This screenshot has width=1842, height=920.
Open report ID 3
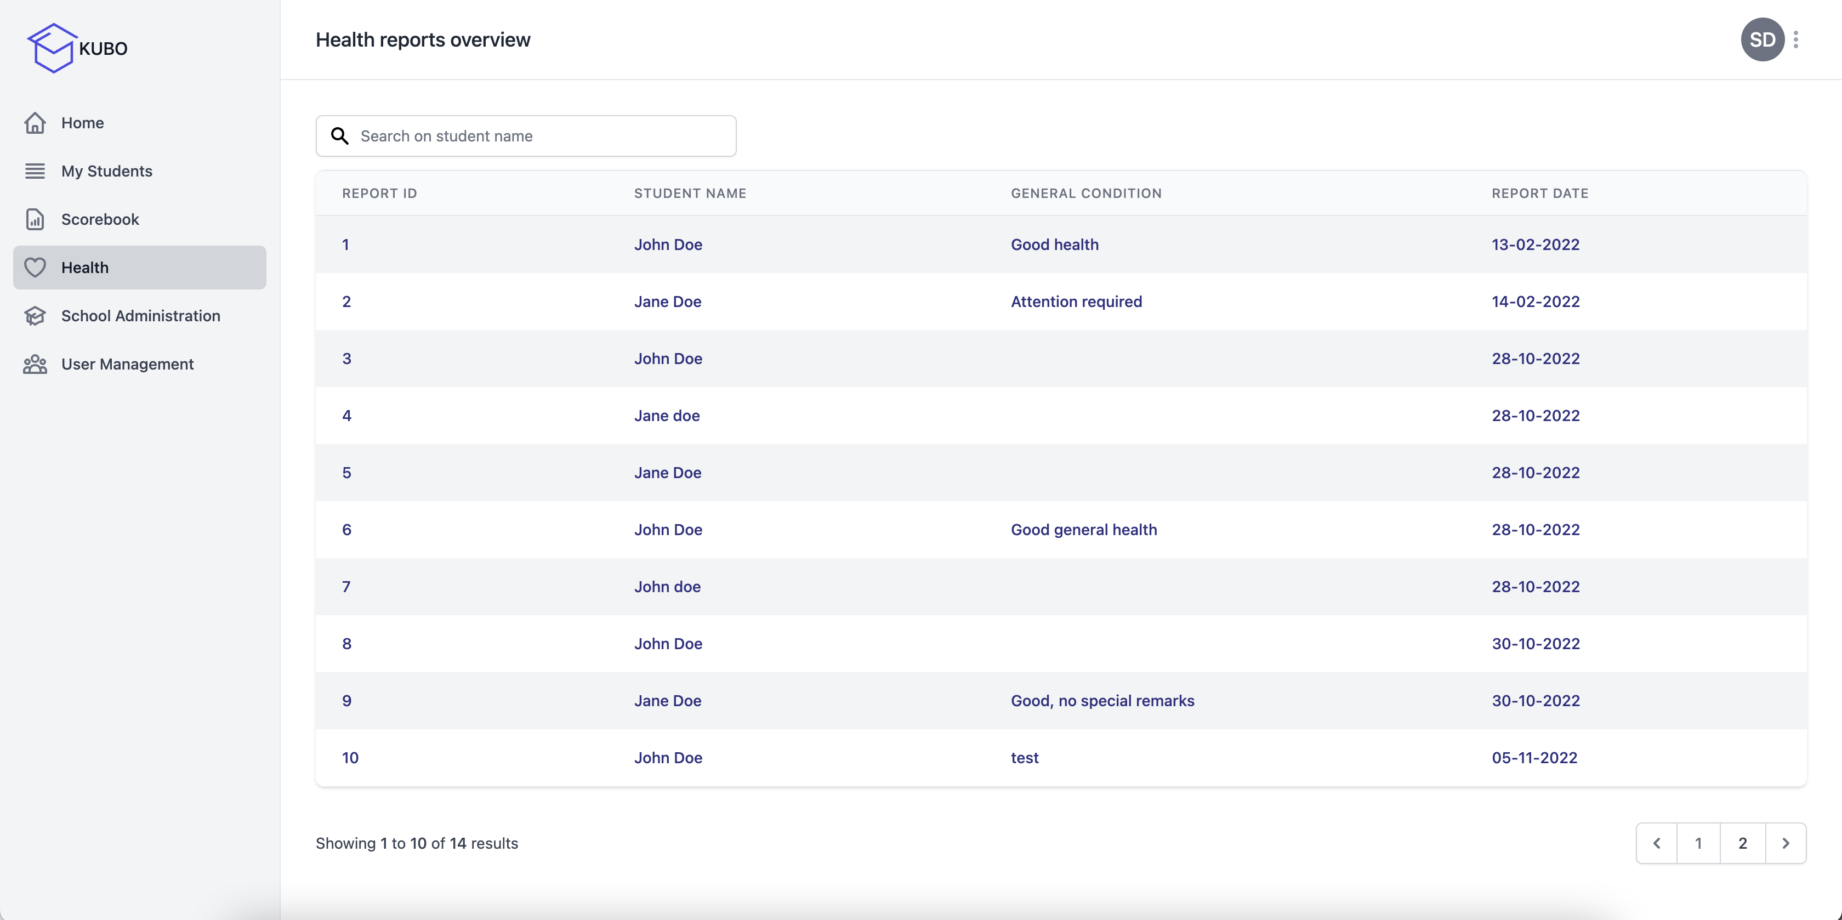click(346, 359)
